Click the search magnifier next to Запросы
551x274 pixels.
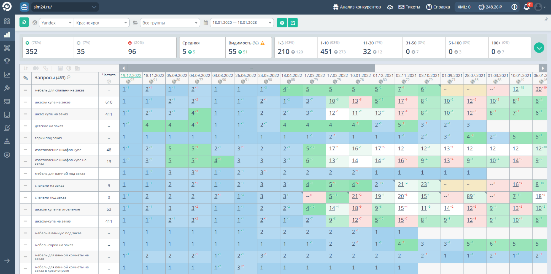[69, 77]
